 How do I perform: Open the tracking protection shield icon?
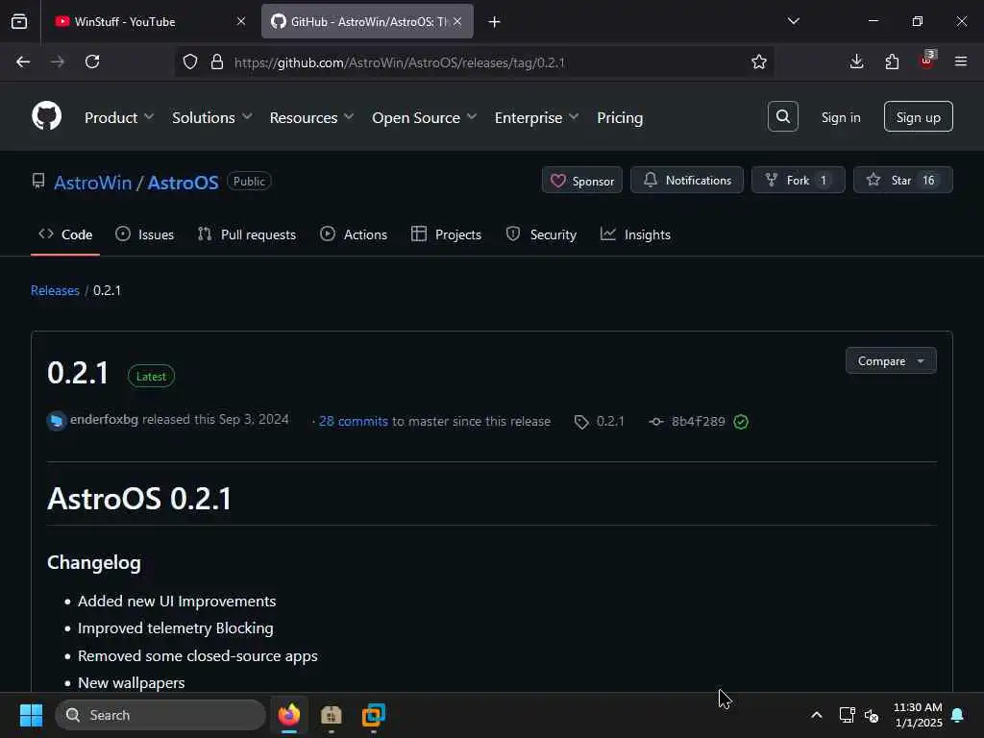[190, 62]
